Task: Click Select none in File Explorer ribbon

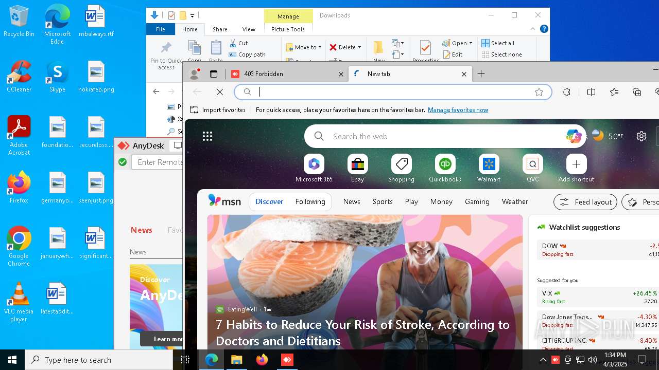Action: (x=501, y=54)
